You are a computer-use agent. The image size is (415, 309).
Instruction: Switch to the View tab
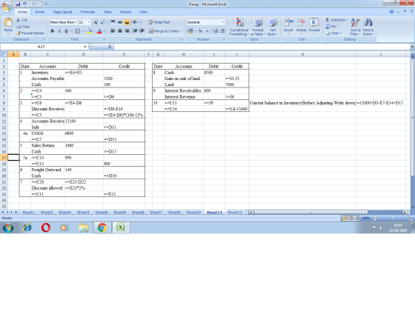coord(144,12)
